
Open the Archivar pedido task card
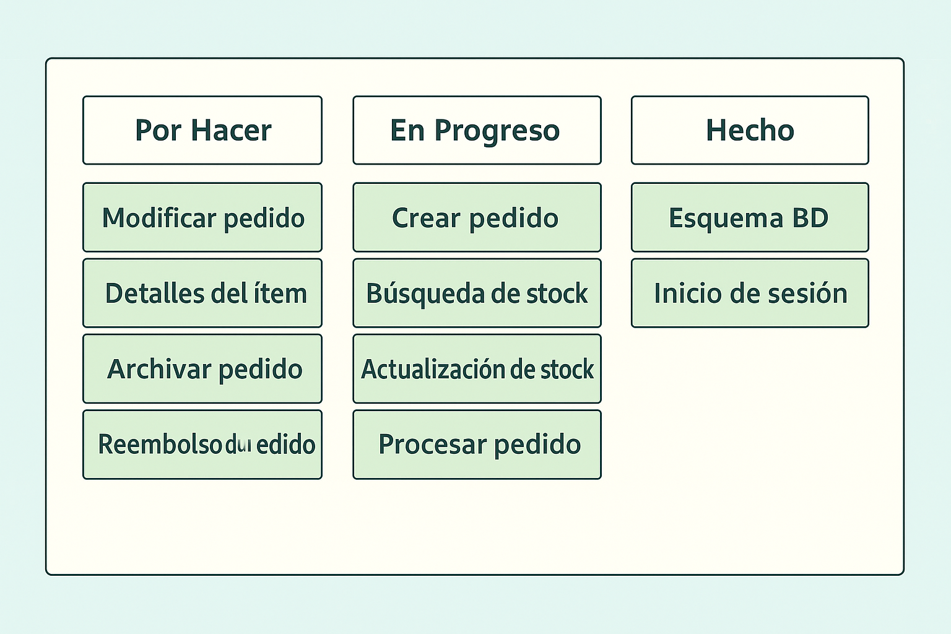pyautogui.click(x=202, y=369)
